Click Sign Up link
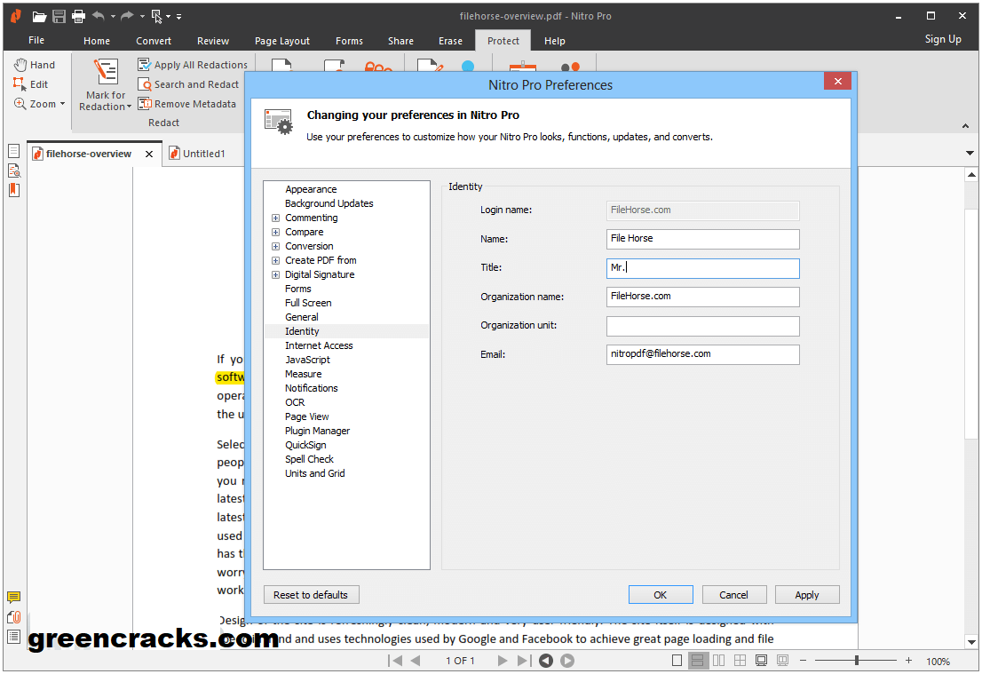The image size is (982, 674). point(943,39)
